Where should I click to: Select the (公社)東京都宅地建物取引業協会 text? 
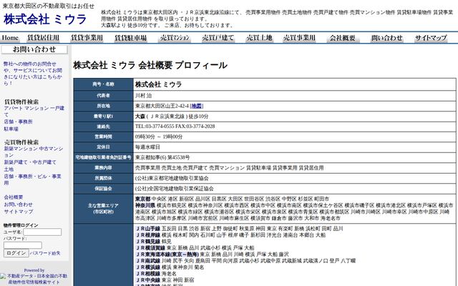click(172, 178)
